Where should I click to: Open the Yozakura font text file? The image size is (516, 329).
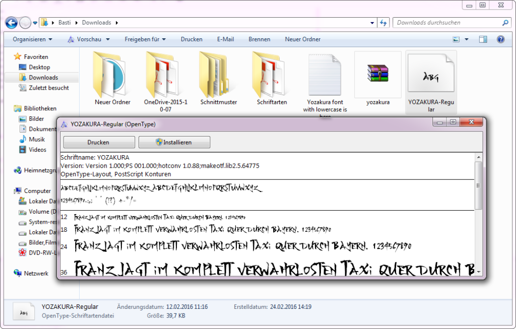325,75
